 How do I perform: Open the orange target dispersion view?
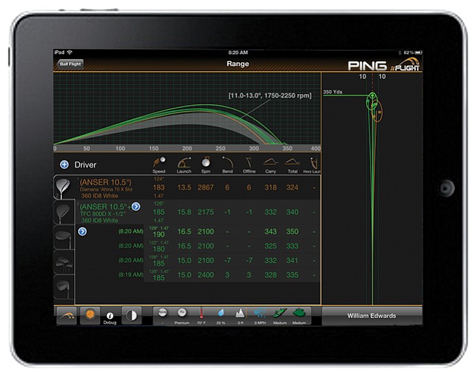click(90, 315)
